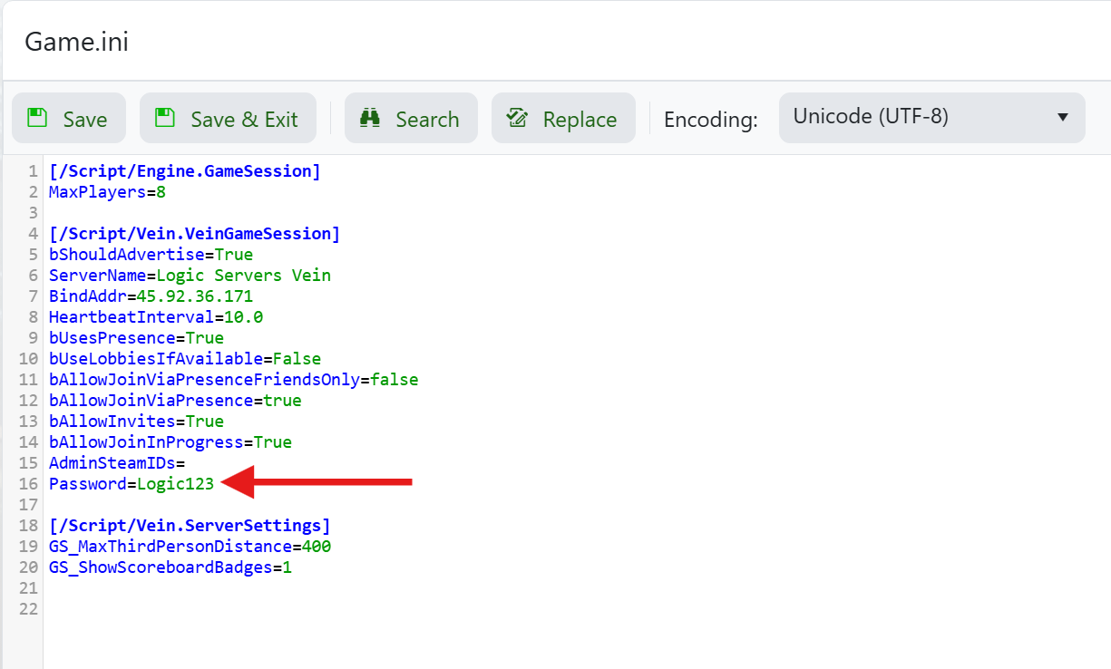Click the bShouldAdvertise True value
Image resolution: width=1111 pixels, height=669 pixels.
pyautogui.click(x=234, y=255)
